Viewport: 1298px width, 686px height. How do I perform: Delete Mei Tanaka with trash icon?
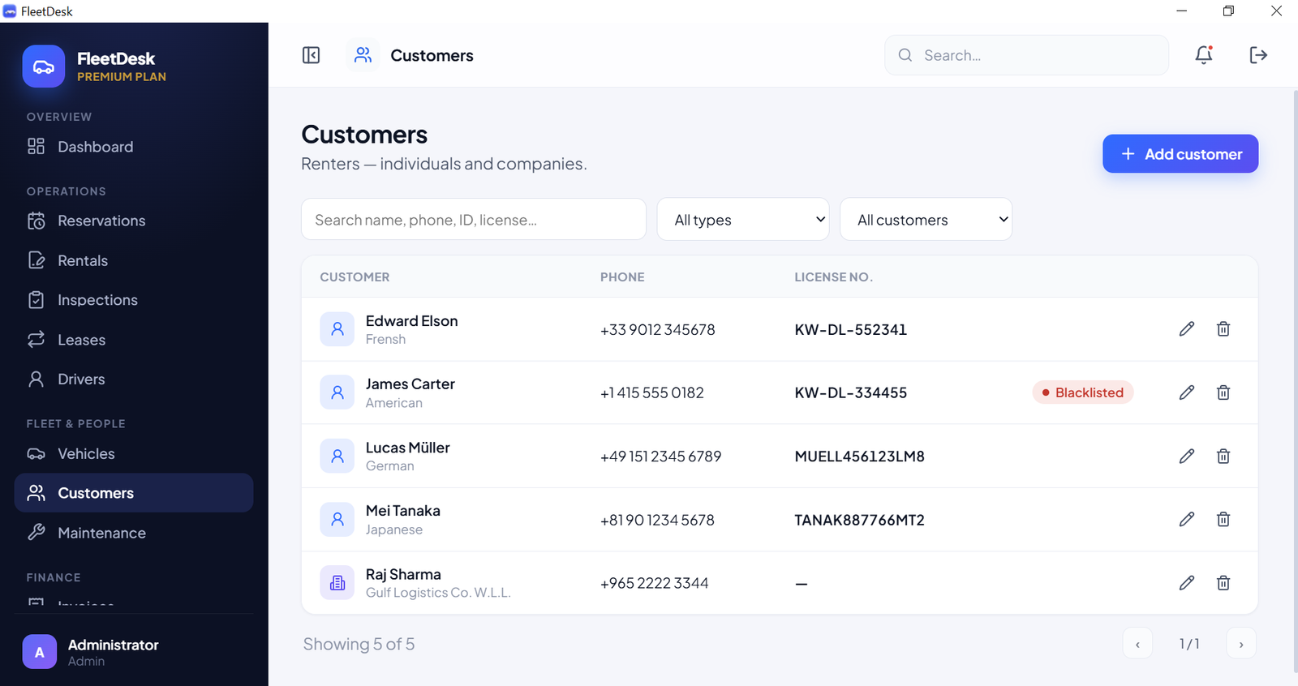1223,520
